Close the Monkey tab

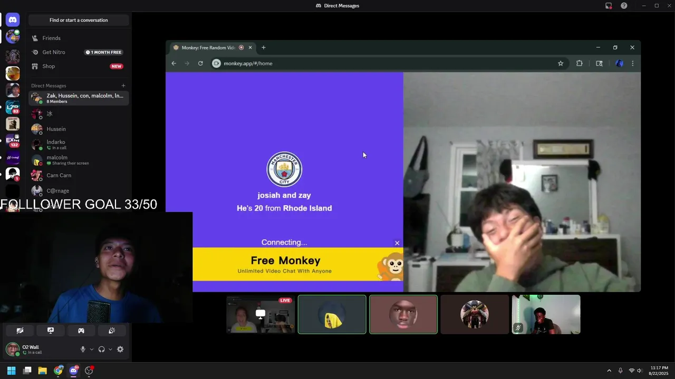tap(250, 47)
